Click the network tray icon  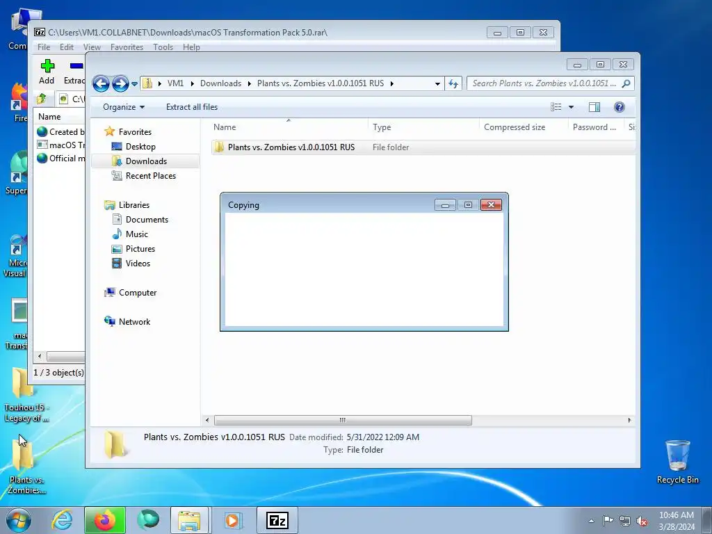(625, 521)
